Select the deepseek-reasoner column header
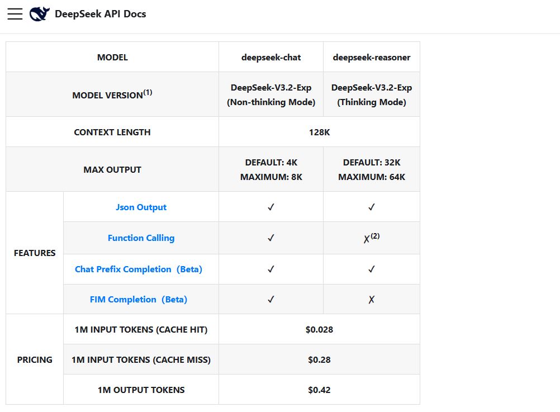The image size is (560, 412). coord(371,56)
